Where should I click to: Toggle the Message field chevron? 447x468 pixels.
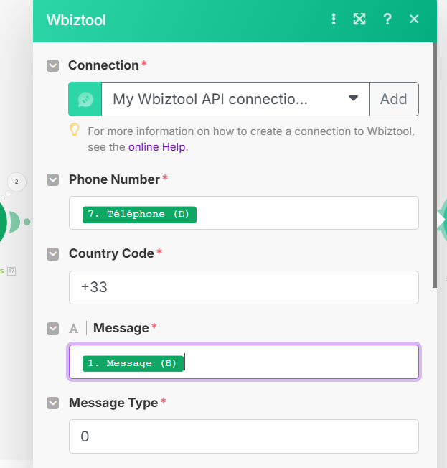pos(53,329)
